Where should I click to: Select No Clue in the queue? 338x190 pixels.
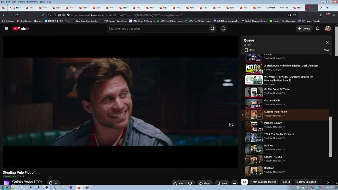click(286, 148)
